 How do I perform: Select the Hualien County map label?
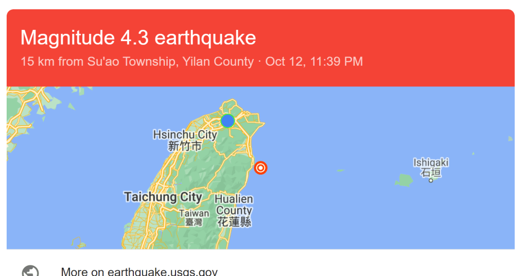234,205
